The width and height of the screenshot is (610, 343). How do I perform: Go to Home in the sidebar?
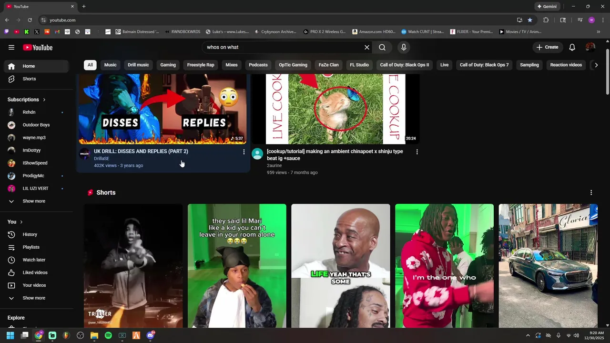36,66
